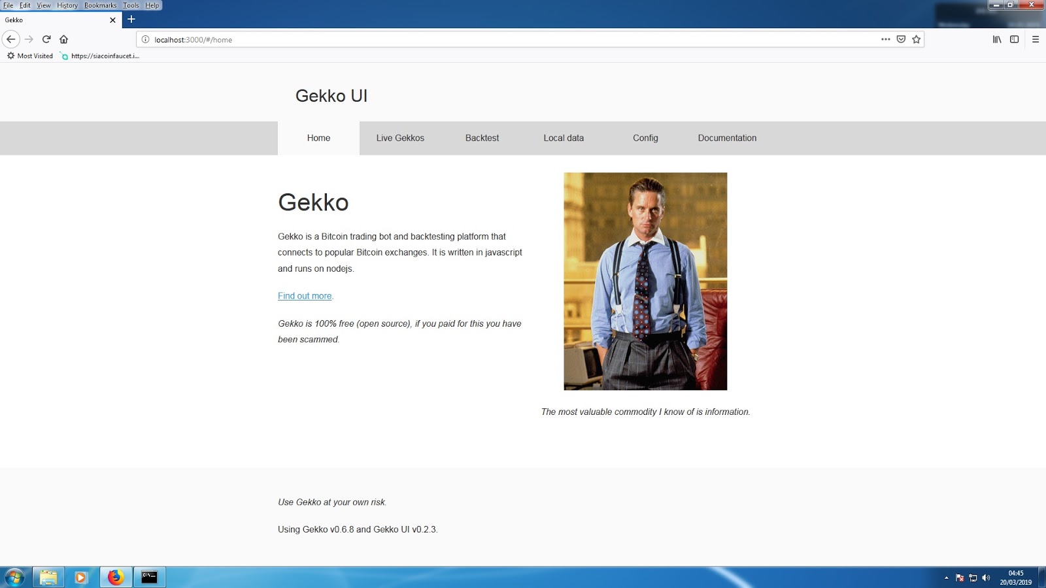Image resolution: width=1046 pixels, height=588 pixels.
Task: Open the Backtest page
Action: click(482, 138)
